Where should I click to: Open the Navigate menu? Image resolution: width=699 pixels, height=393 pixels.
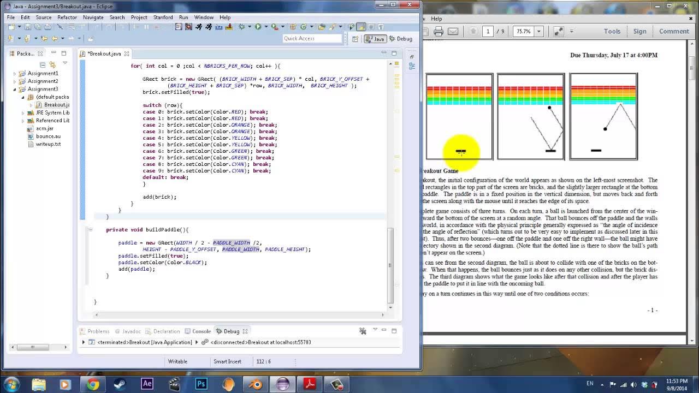(x=93, y=17)
